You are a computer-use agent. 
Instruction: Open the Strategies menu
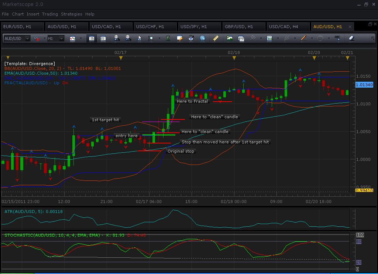pyautogui.click(x=71, y=14)
